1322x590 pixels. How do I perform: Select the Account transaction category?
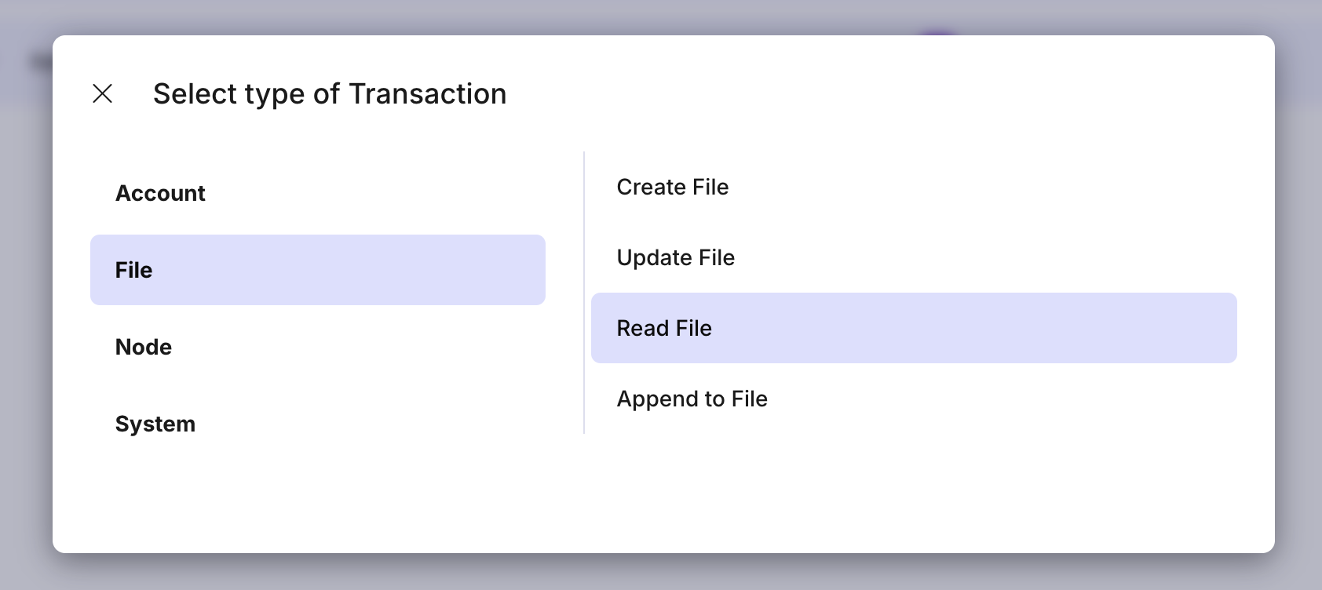[x=160, y=193]
